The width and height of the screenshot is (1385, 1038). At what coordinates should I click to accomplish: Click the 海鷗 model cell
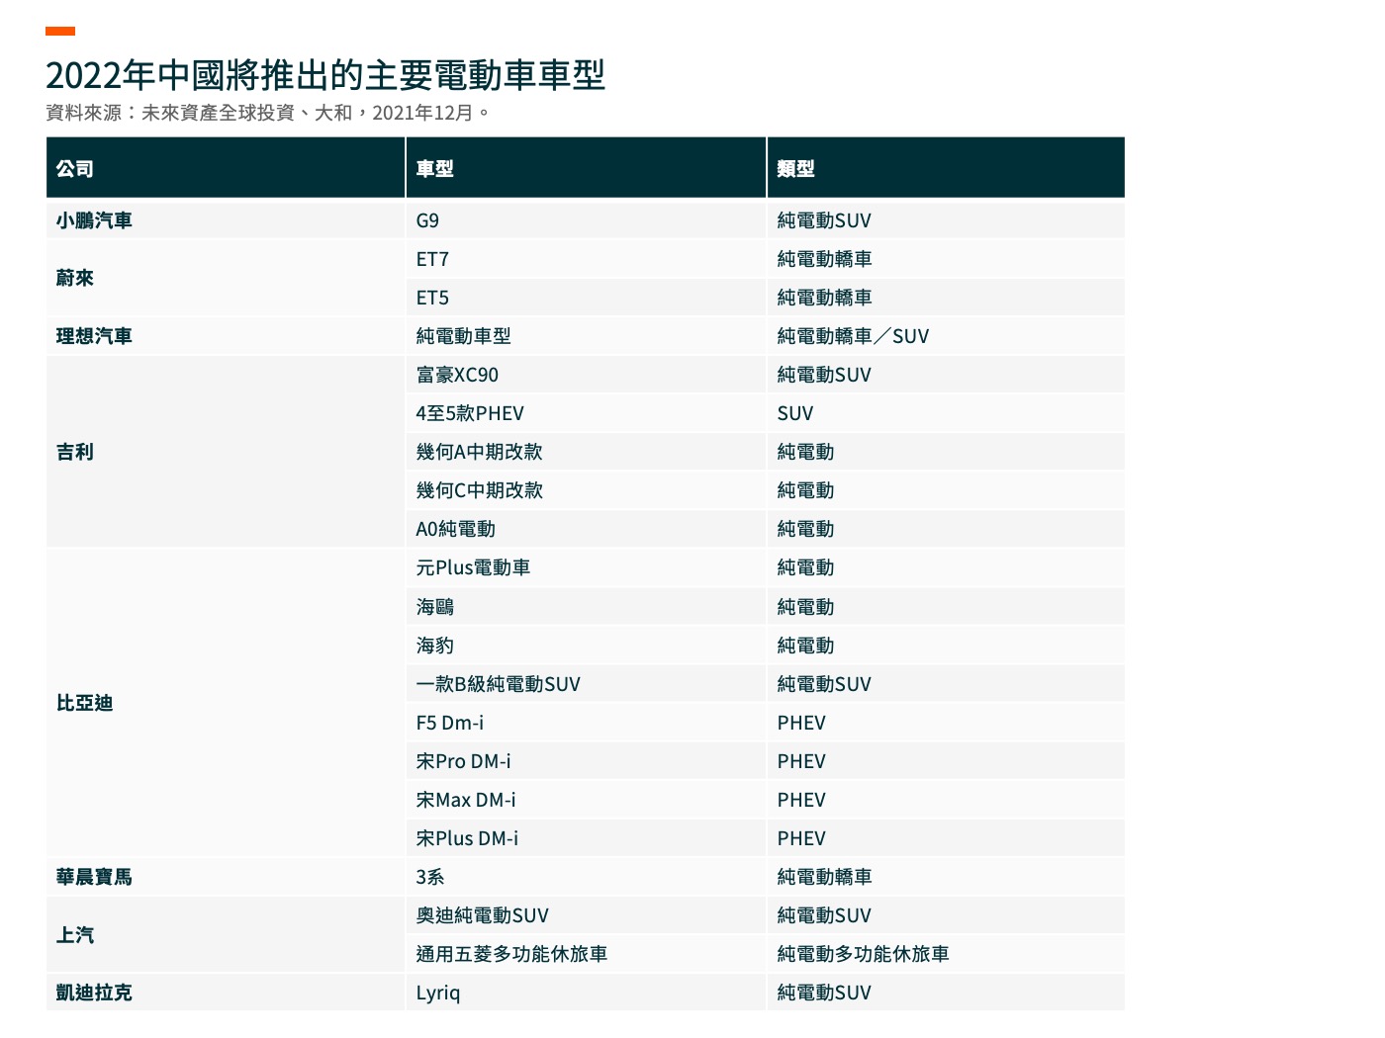[x=586, y=607]
